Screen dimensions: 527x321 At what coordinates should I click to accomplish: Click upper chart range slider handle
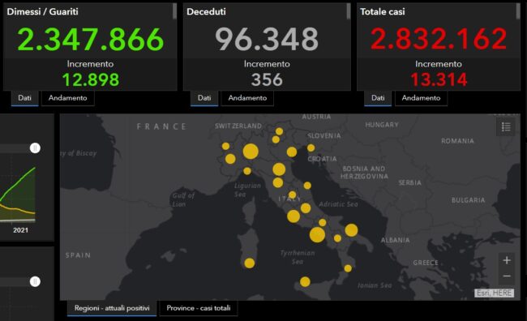35,148
